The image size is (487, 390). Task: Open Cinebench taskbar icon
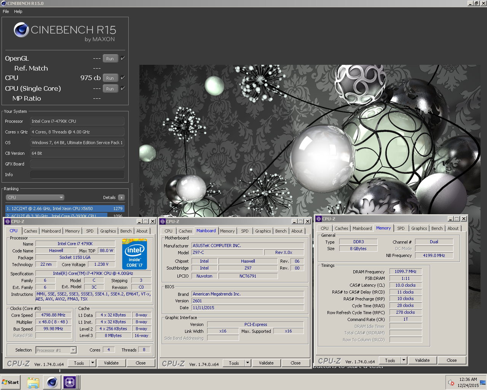coord(52,382)
